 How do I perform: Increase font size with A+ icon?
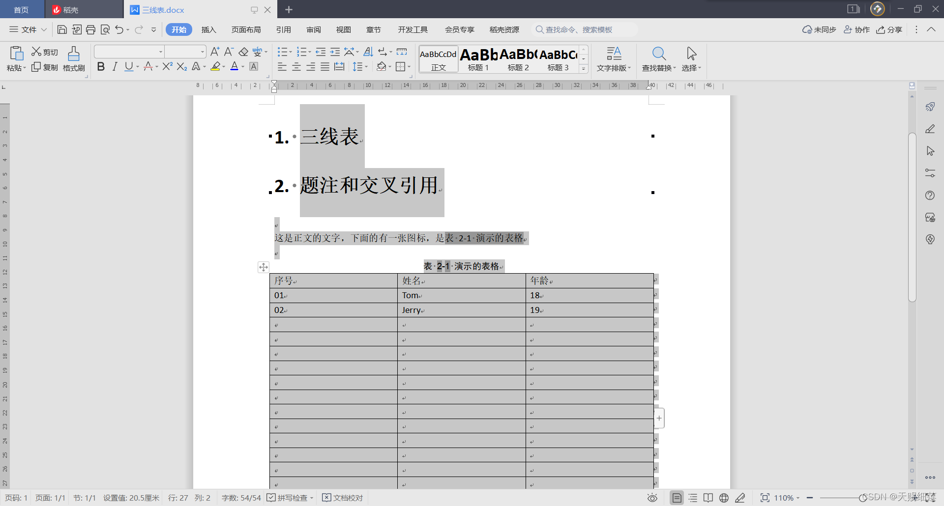tap(215, 52)
